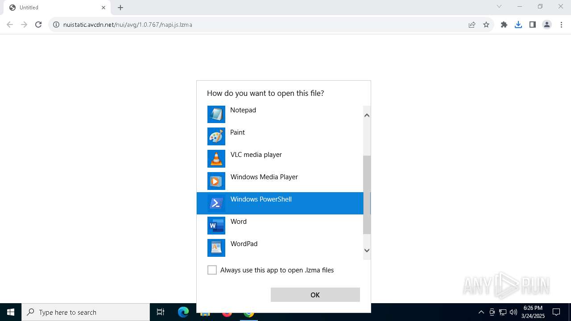Screen dimensions: 571x321
Task: Enable Always use this app checkbox
Action: tap(212, 270)
